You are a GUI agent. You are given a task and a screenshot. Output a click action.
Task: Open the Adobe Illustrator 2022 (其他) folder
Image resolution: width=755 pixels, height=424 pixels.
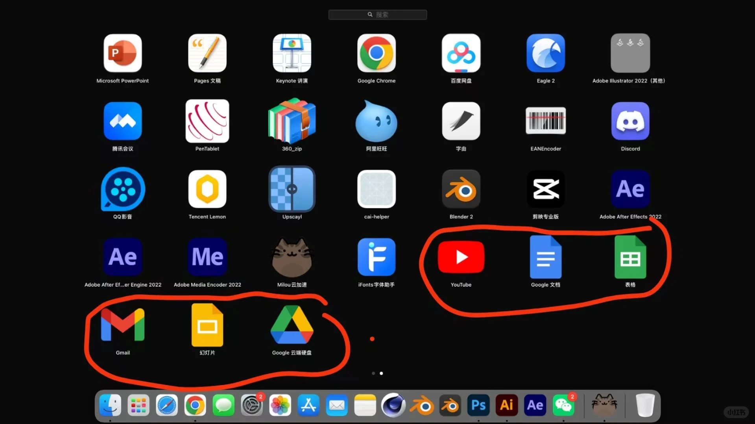point(630,53)
